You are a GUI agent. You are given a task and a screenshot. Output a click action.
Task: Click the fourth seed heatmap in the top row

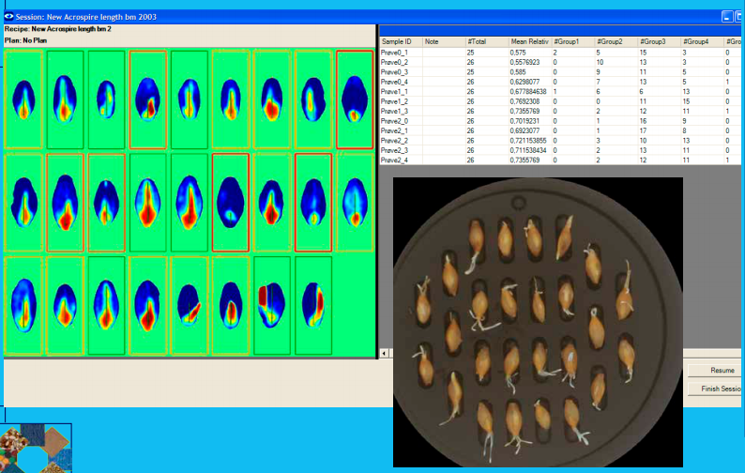pos(147,99)
